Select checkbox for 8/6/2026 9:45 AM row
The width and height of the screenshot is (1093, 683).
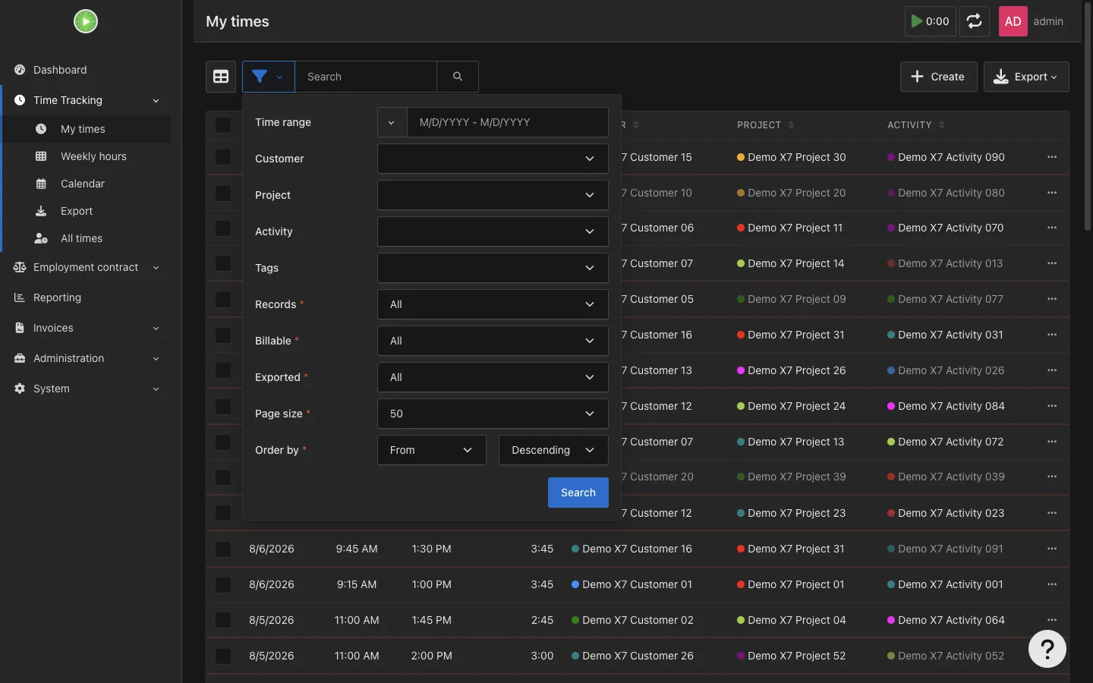[x=222, y=549]
